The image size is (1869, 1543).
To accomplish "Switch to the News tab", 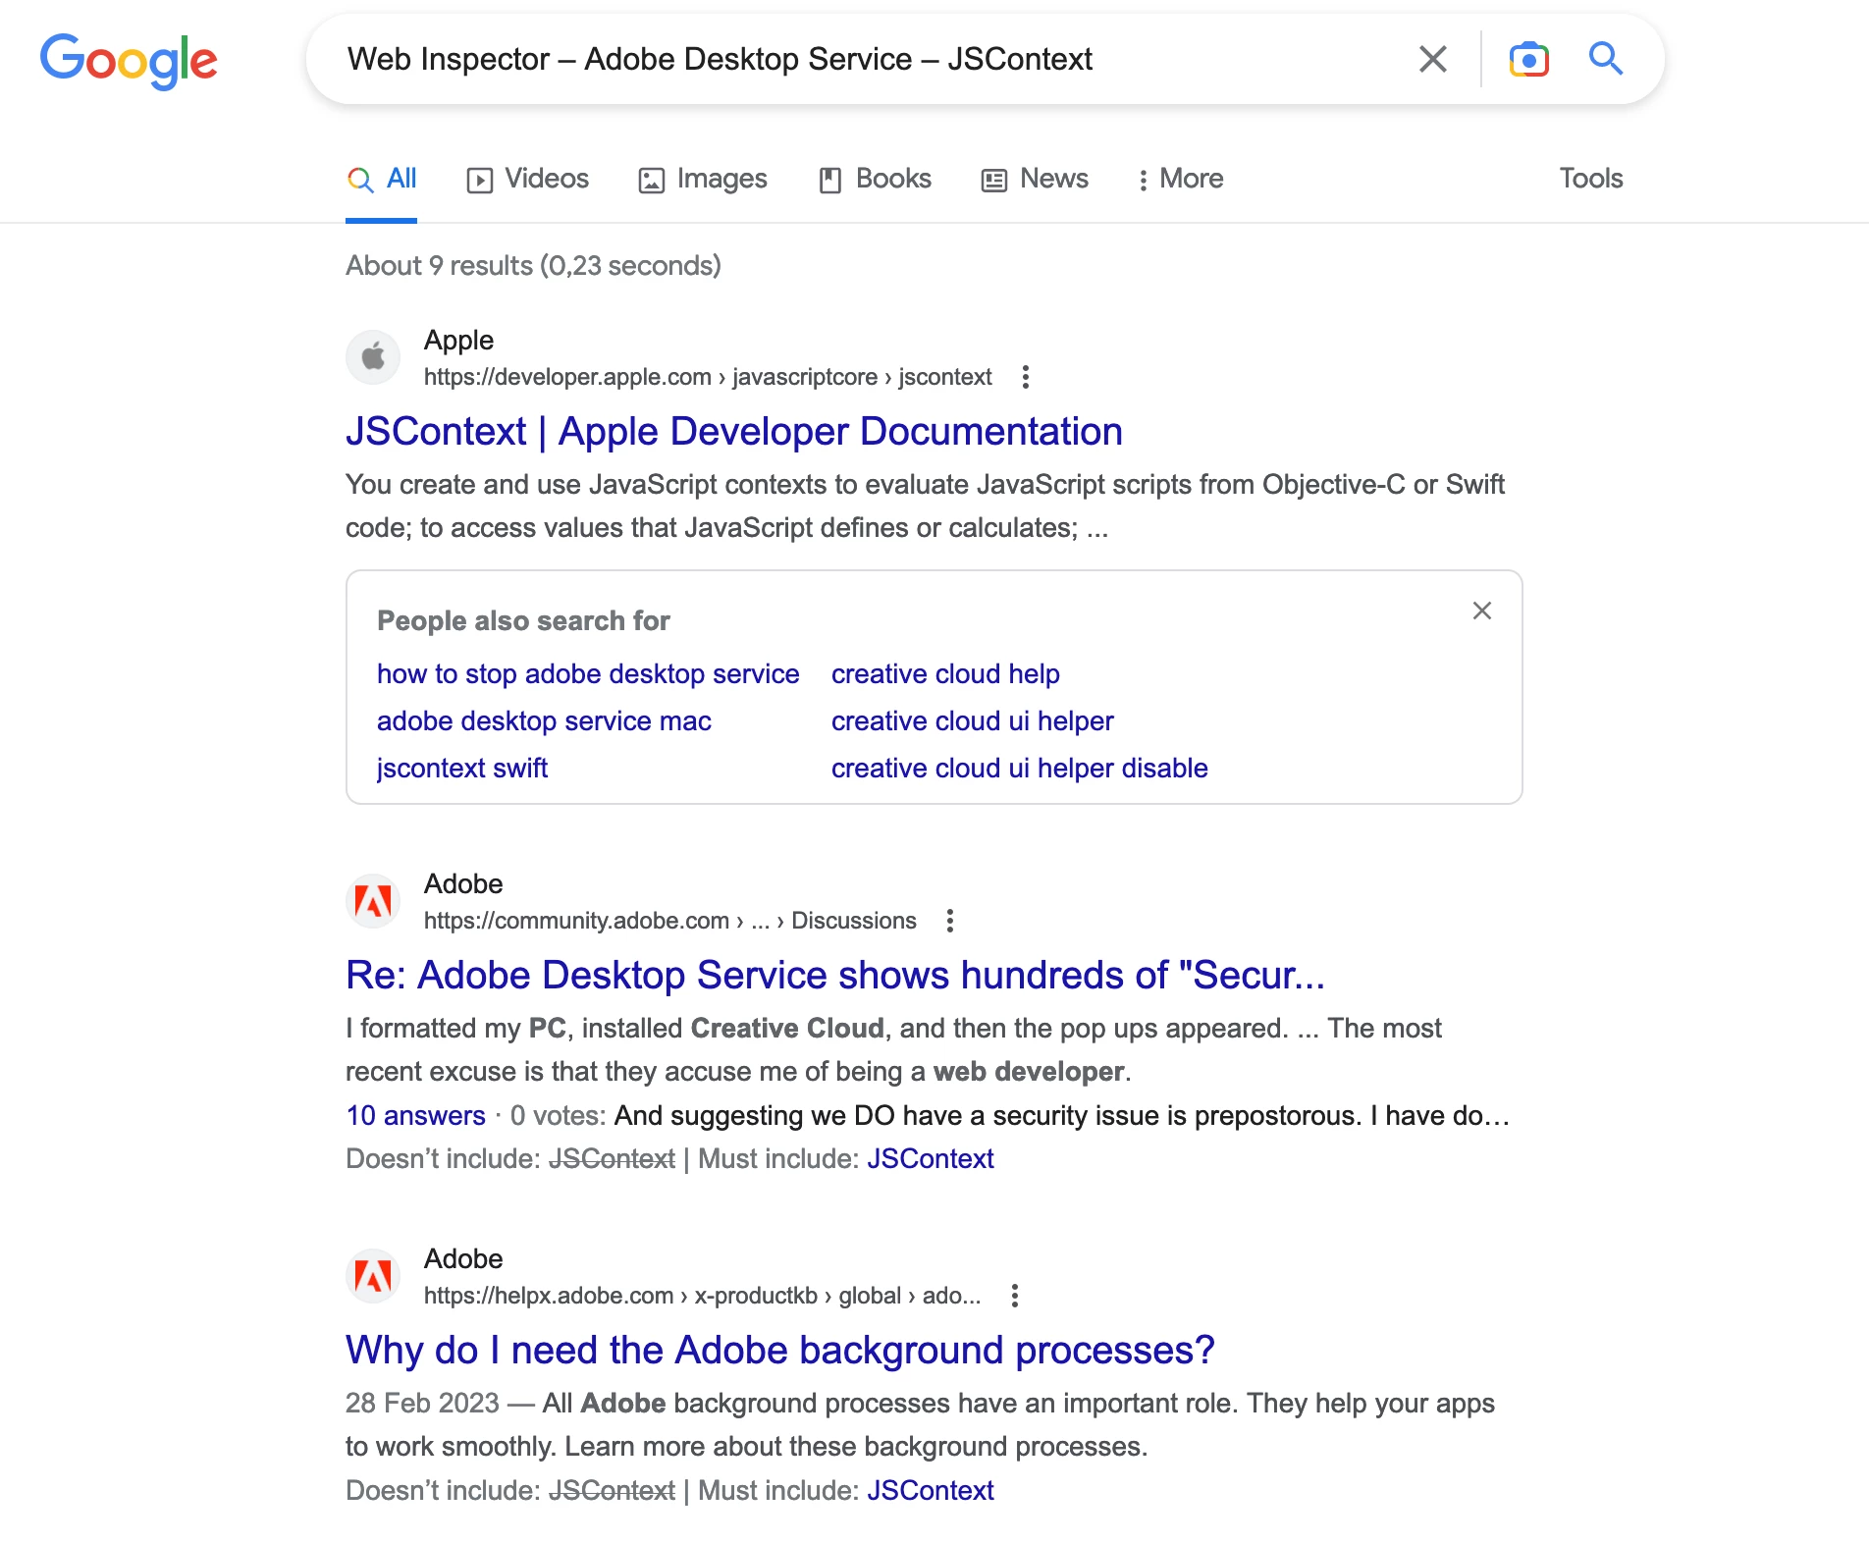I will pyautogui.click(x=1035, y=179).
